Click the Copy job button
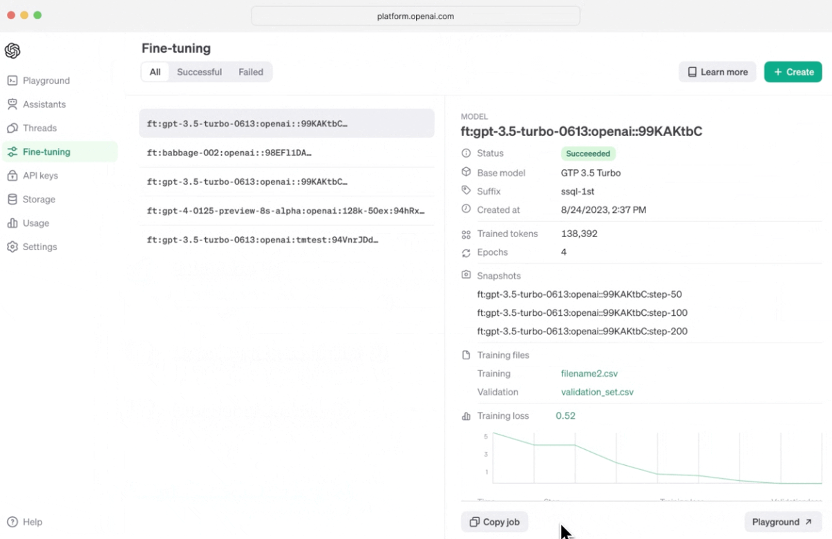832x539 pixels. point(494,522)
